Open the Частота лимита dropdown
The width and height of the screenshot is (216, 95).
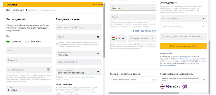point(183,18)
